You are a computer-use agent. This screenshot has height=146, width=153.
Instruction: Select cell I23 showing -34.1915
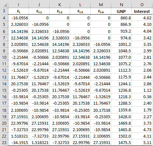point(18,142)
